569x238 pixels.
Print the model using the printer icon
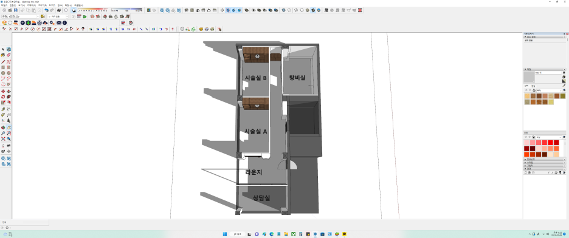pyautogui.click(x=59, y=10)
